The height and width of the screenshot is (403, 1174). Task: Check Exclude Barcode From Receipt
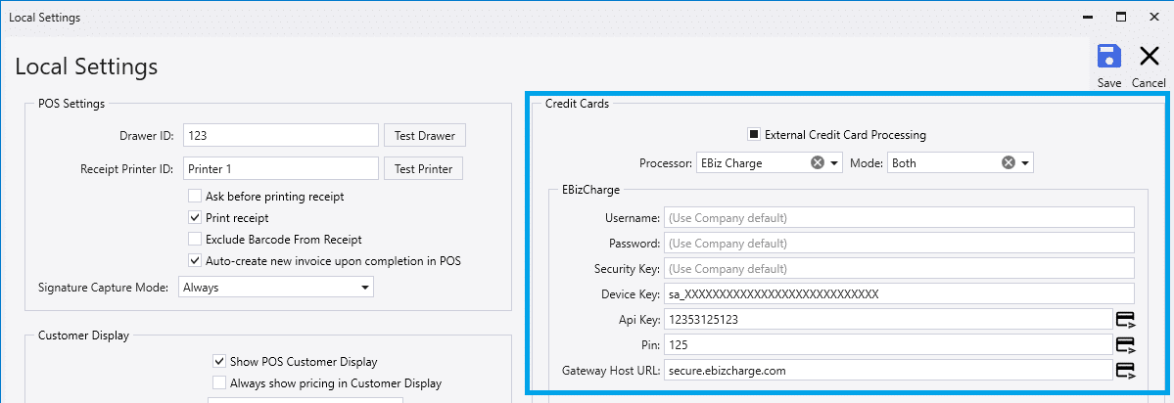point(195,240)
